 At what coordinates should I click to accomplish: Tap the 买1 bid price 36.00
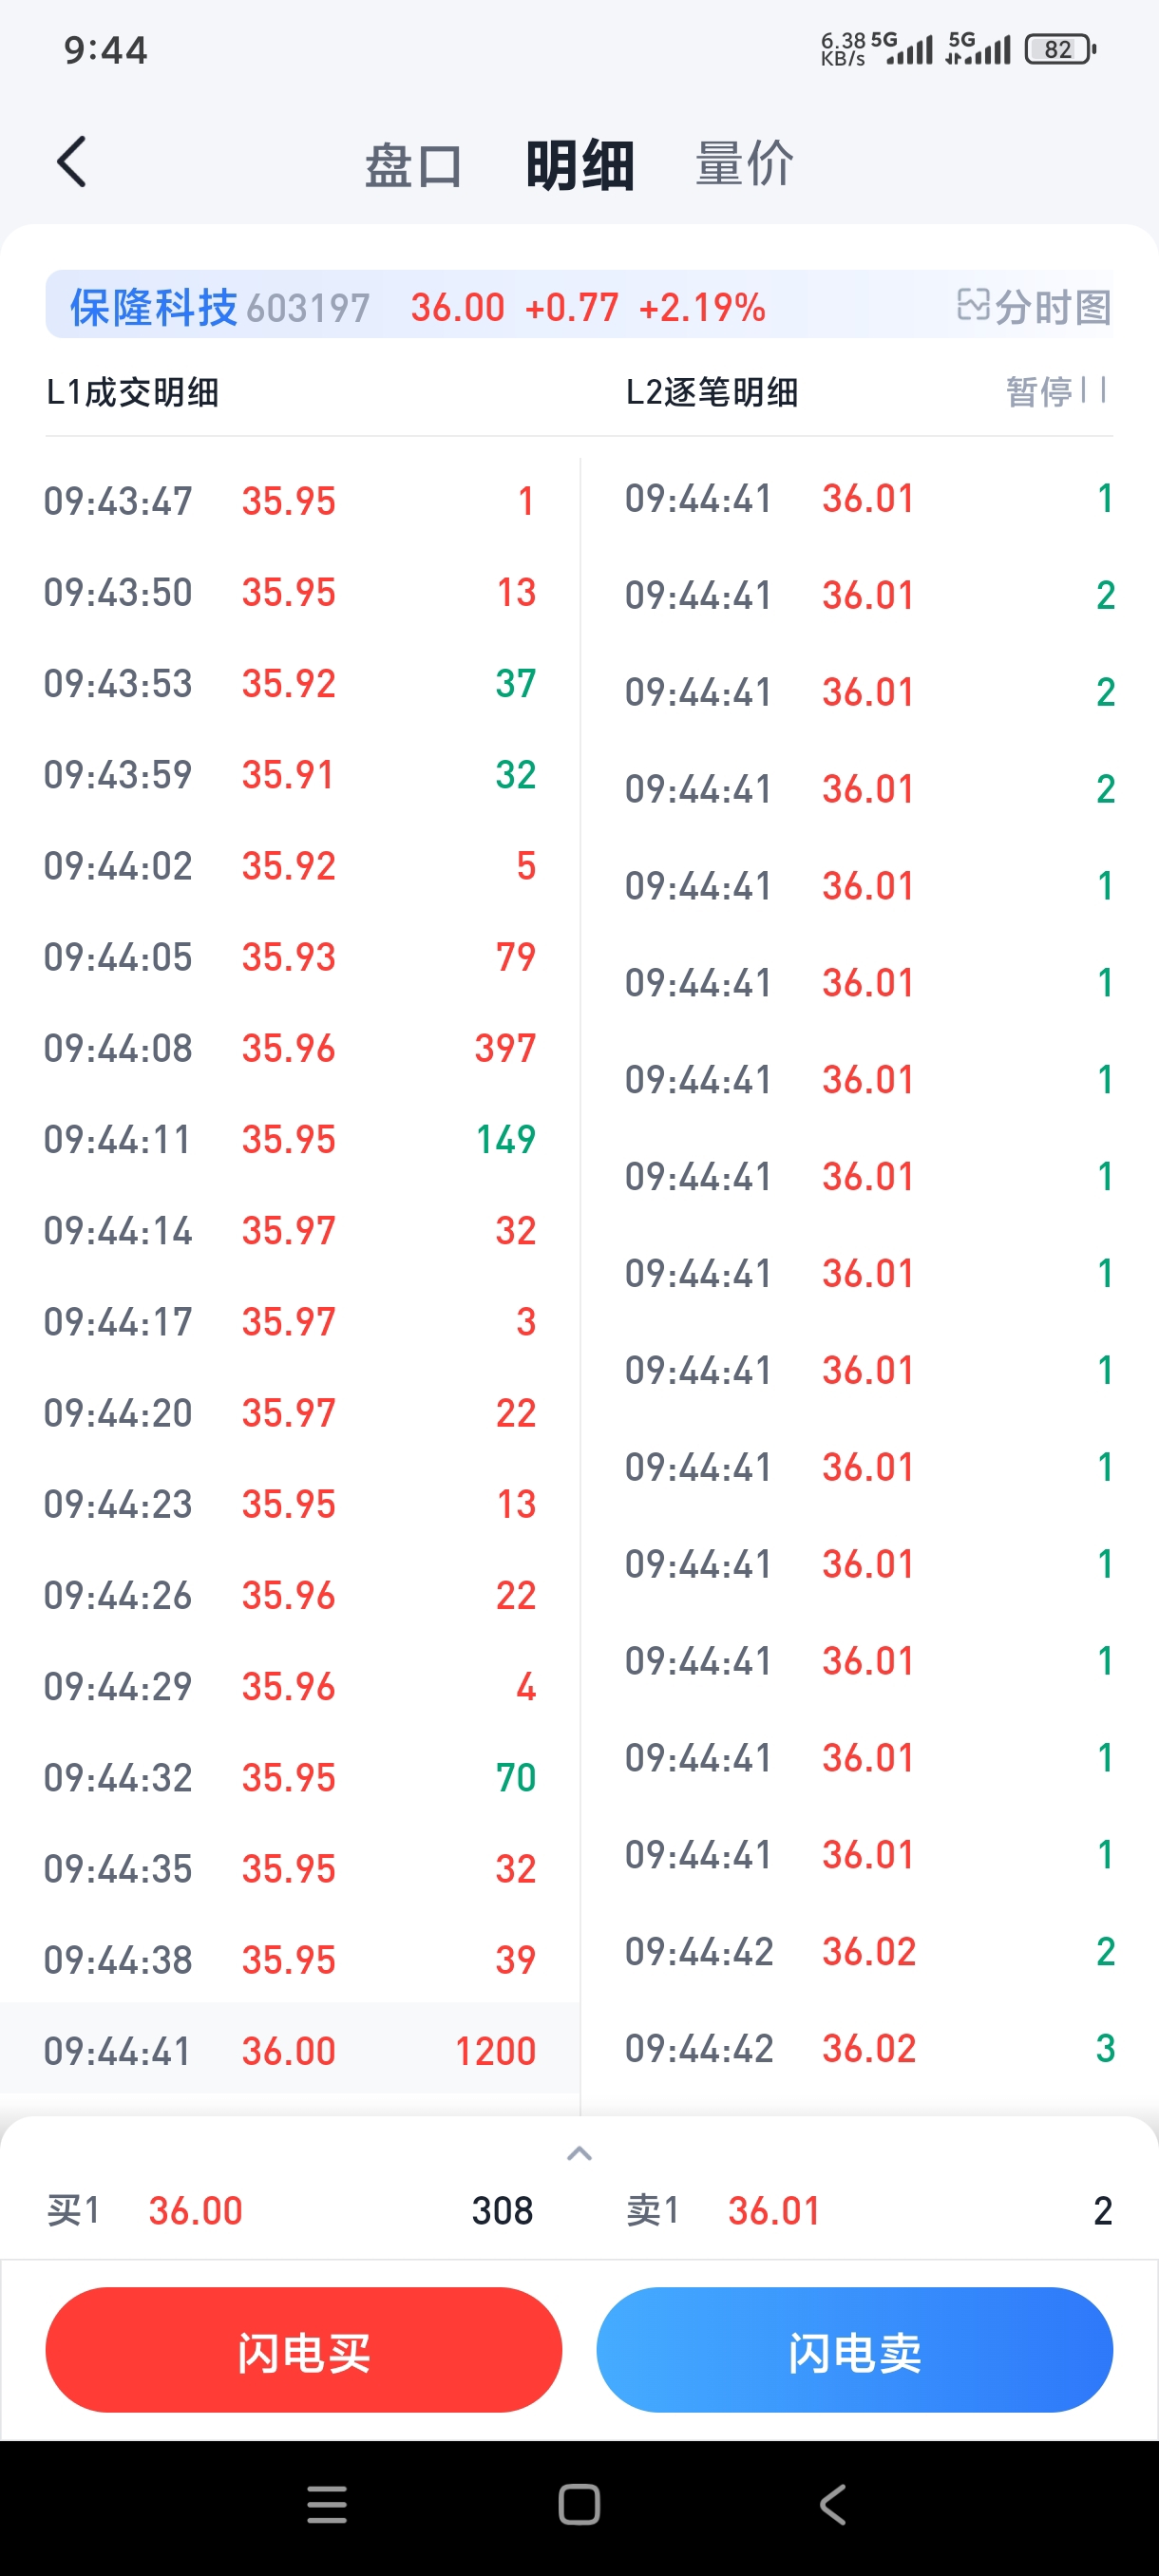click(196, 2211)
